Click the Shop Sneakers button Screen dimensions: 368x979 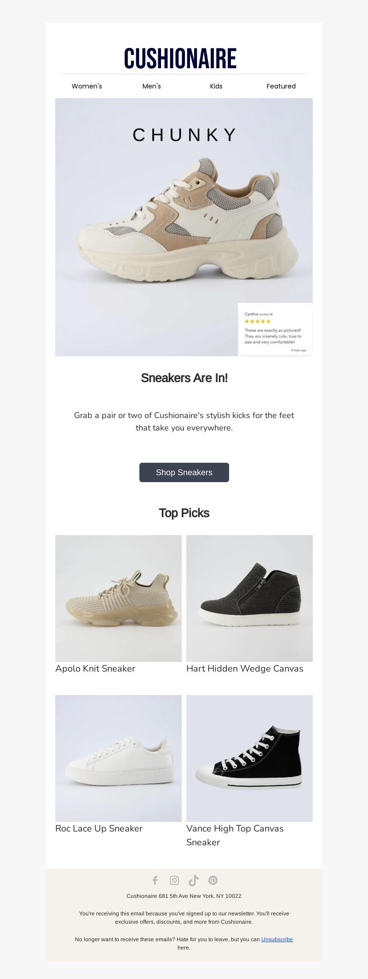[x=184, y=472]
